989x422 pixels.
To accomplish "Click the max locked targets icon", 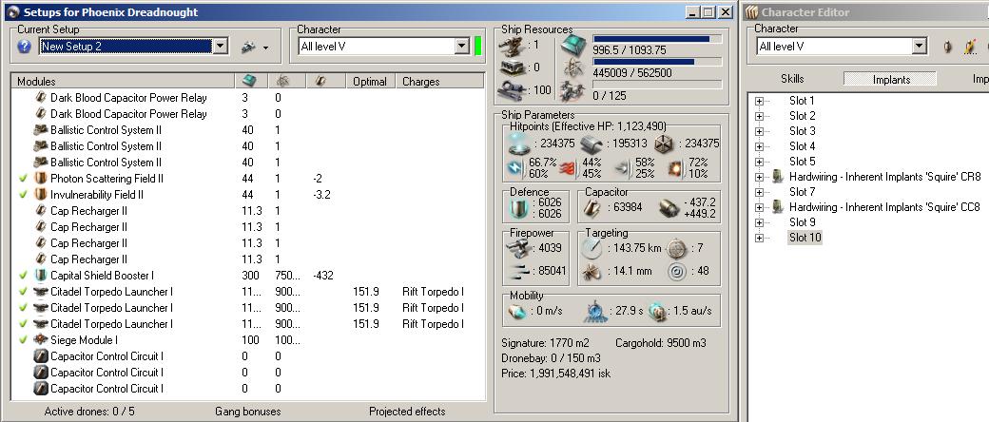I will pyautogui.click(x=677, y=248).
